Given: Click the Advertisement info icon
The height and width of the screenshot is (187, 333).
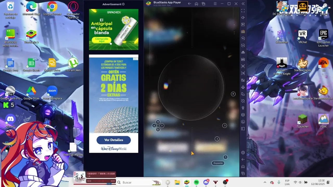Looking at the screenshot, I should pyautogui.click(x=123, y=4).
